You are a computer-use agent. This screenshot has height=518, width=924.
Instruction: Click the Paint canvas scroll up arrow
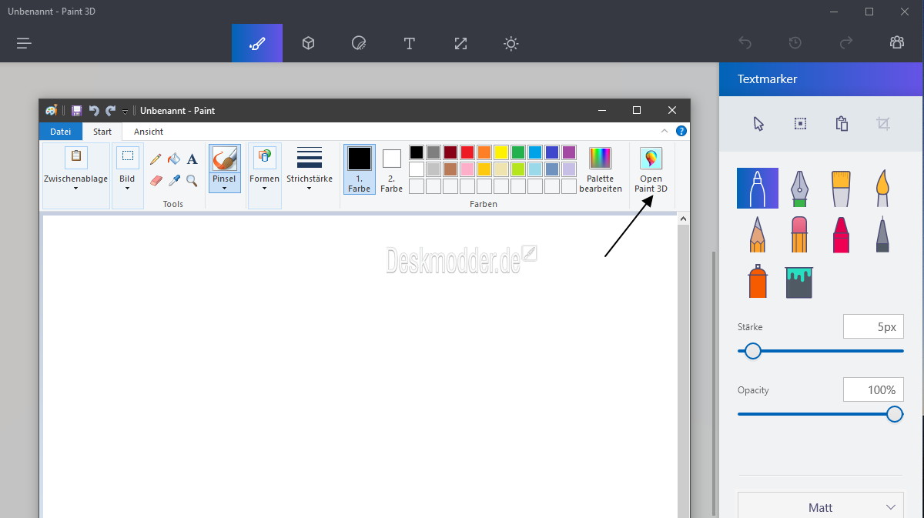682,219
